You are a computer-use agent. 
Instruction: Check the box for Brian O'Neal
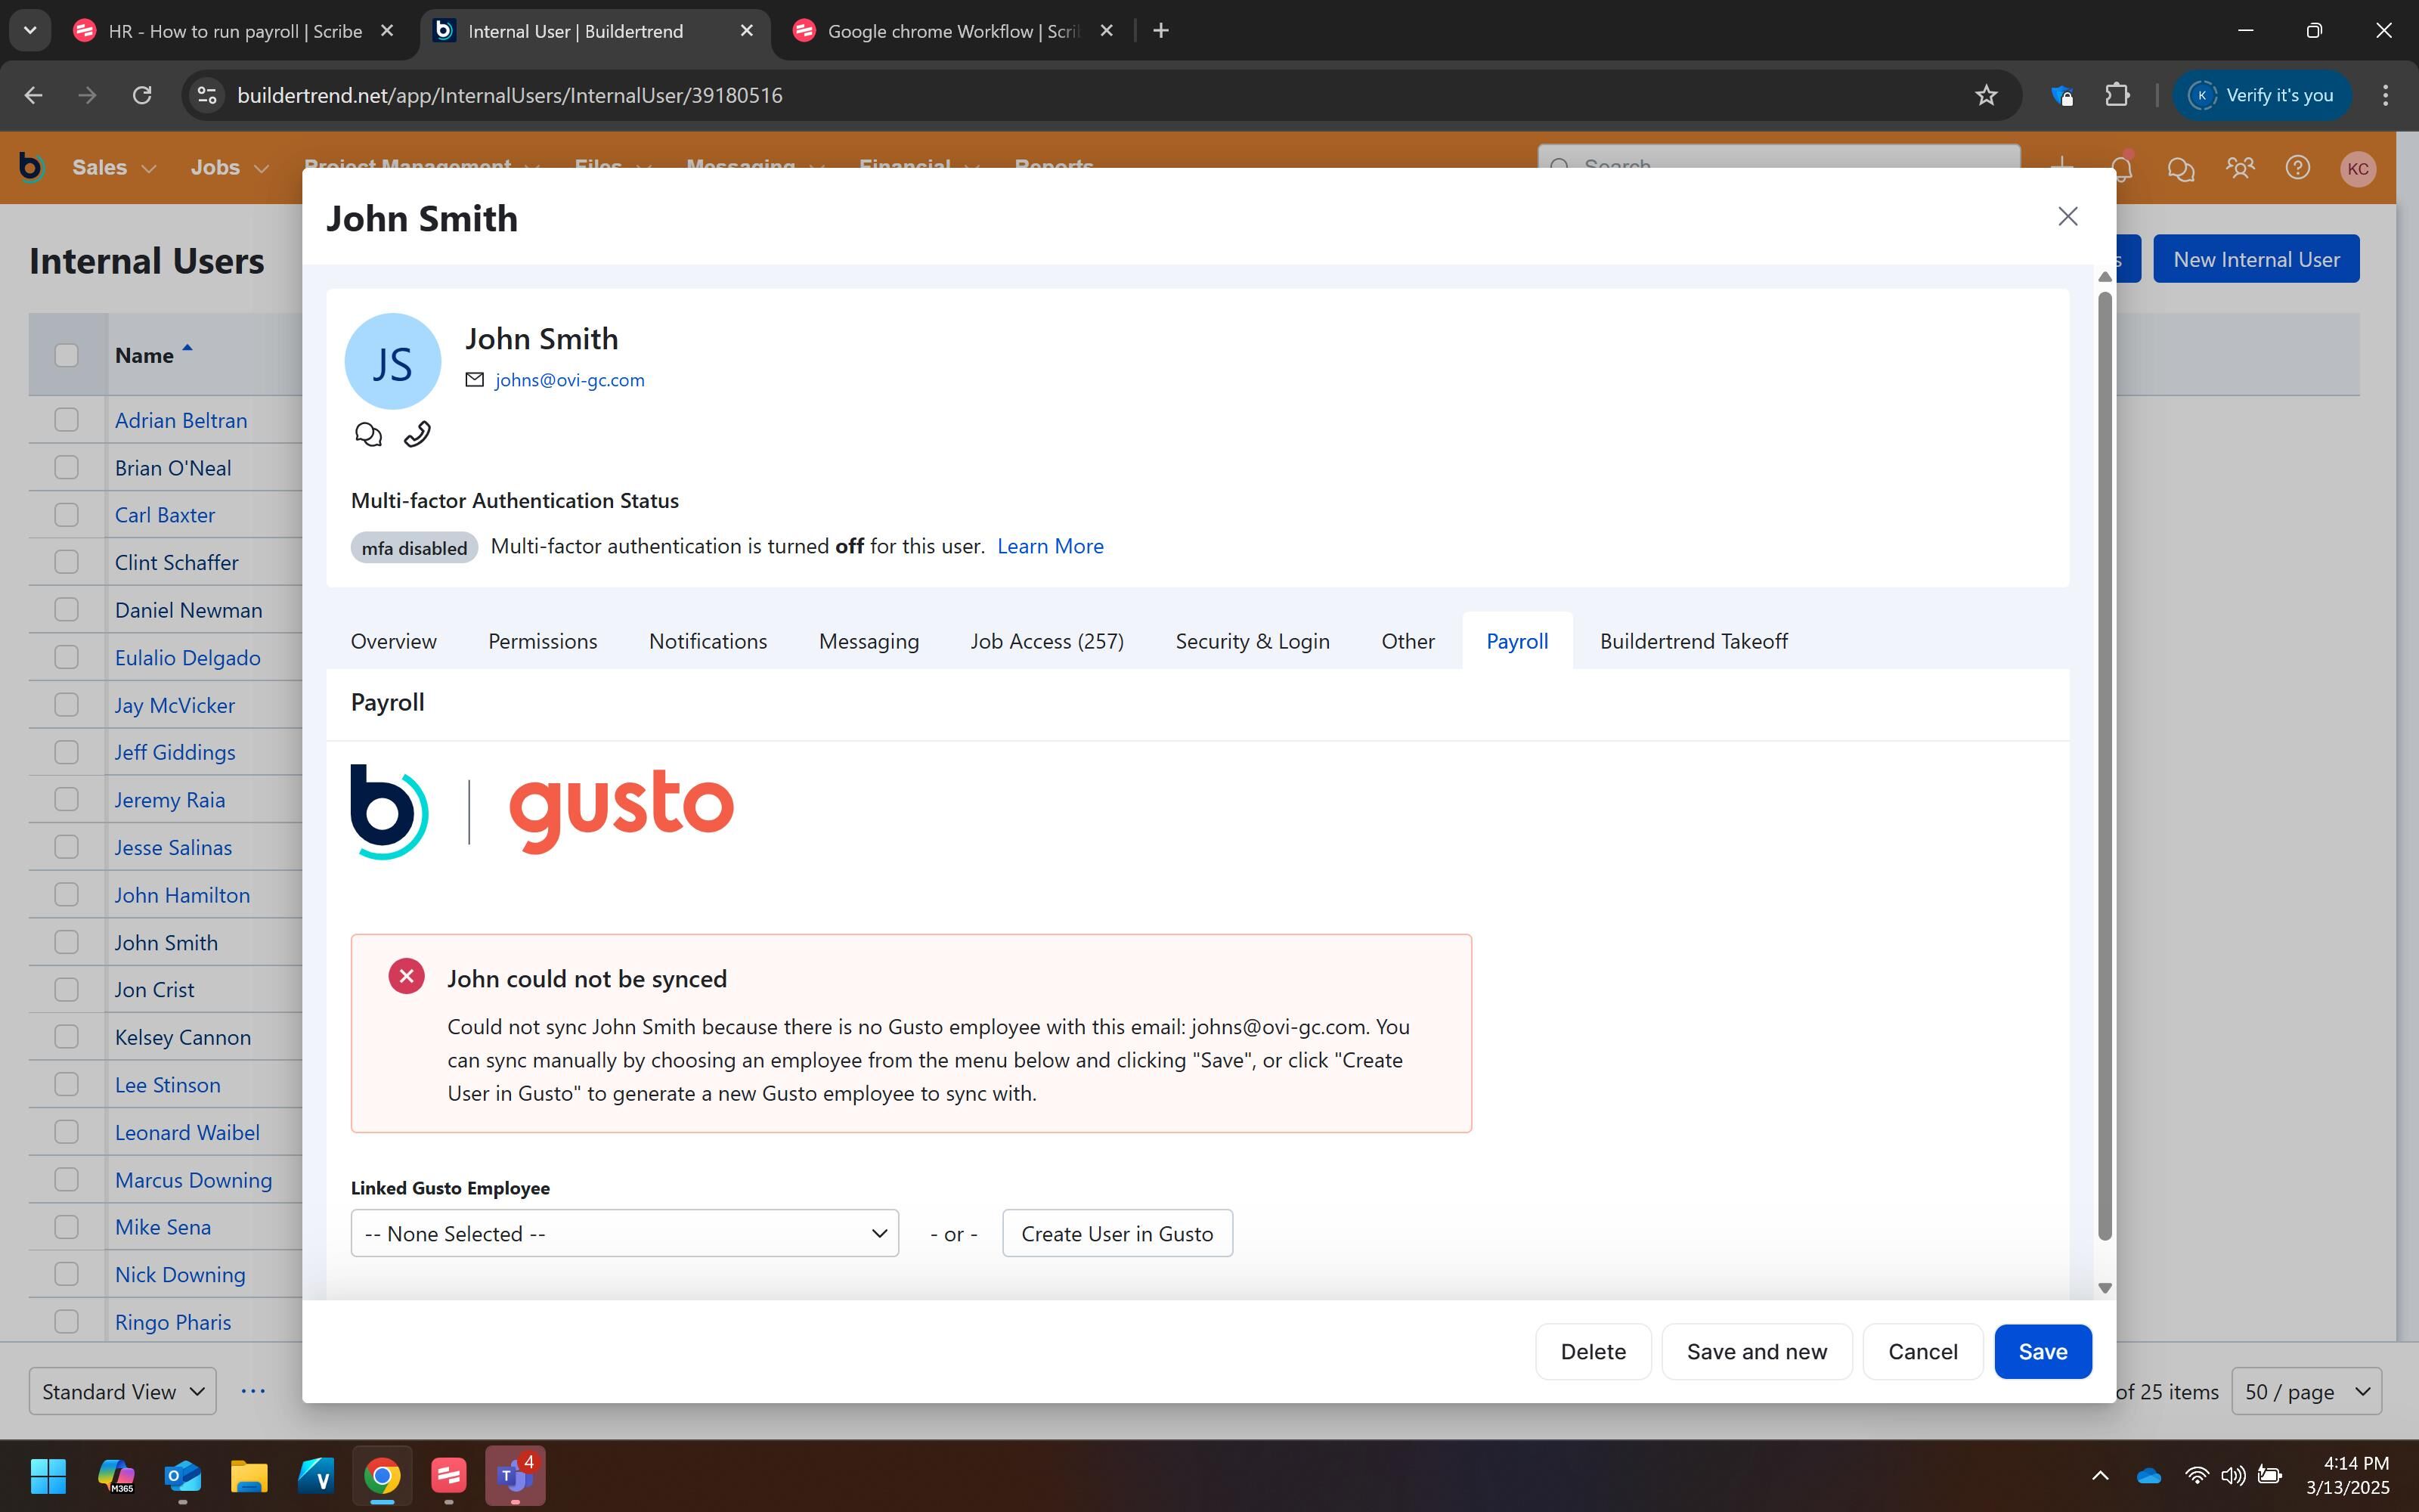coord(66,467)
